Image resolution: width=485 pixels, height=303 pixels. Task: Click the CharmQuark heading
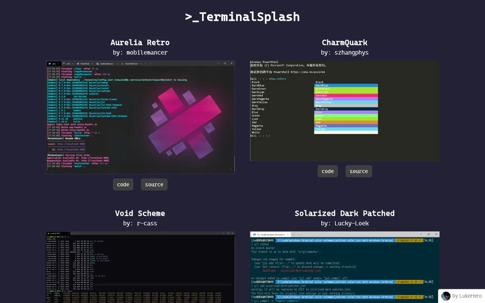(345, 42)
